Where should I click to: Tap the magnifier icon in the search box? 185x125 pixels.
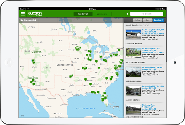143,14
